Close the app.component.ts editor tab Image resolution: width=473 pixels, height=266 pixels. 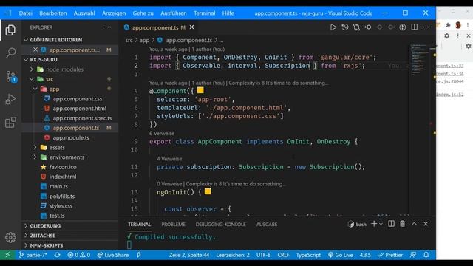coord(192,27)
